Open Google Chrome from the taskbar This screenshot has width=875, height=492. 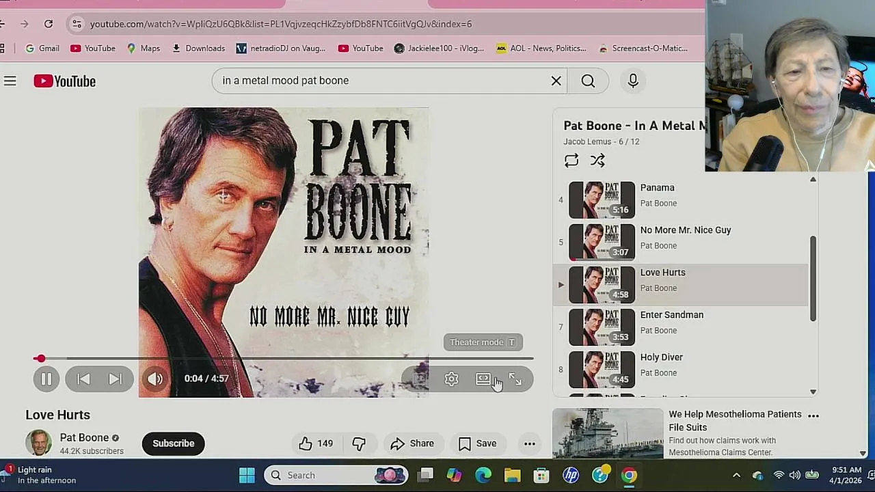(629, 475)
